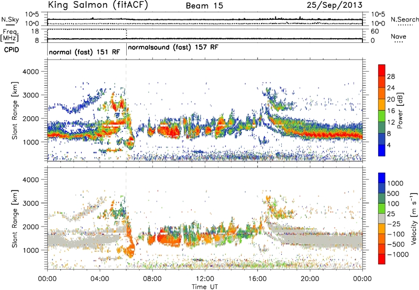The height and width of the screenshot is (290, 419).
Task: Click the '3000' tick on the velocity panel
Action: tap(30, 203)
